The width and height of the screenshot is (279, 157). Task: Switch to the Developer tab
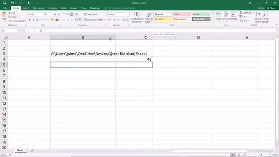tap(95, 8)
